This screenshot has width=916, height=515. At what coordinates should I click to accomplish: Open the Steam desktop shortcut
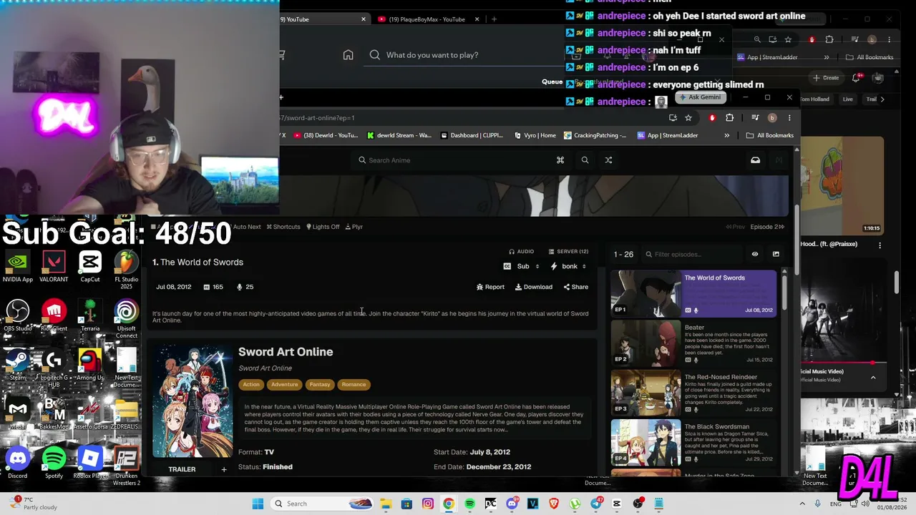click(18, 363)
